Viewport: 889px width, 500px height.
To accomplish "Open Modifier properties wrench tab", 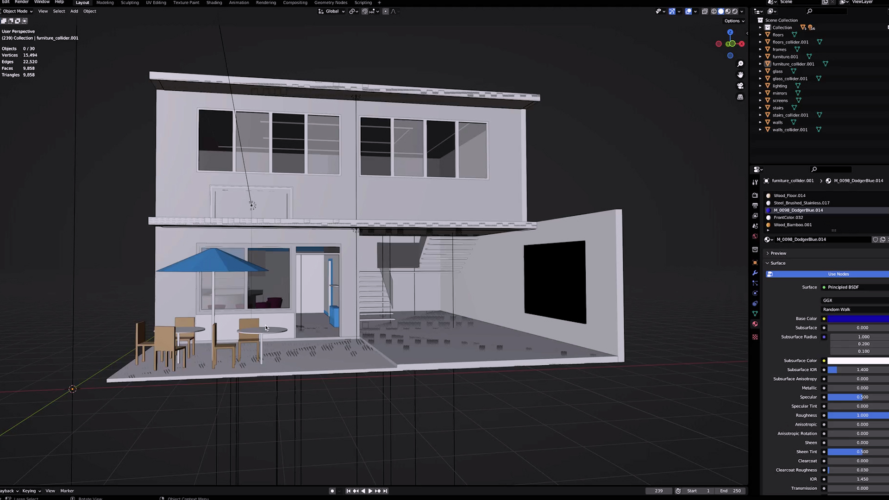I will click(755, 273).
